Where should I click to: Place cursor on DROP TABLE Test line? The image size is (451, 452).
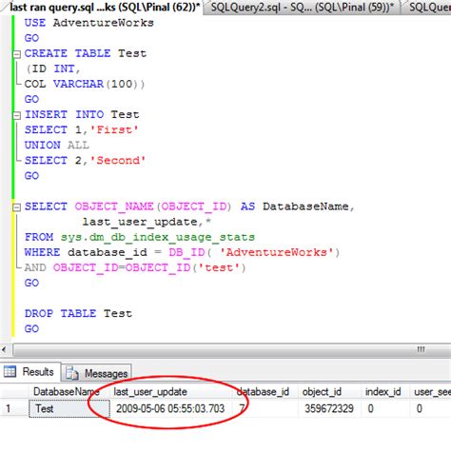(x=78, y=314)
